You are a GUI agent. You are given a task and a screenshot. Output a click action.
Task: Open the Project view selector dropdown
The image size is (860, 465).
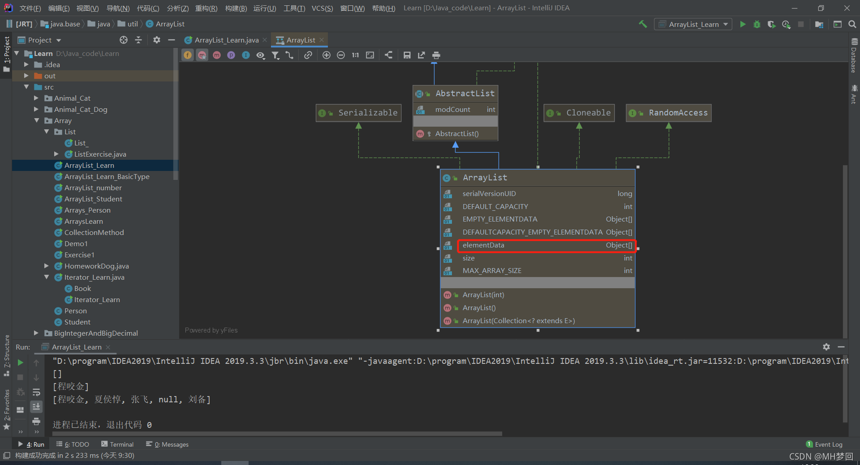(39, 40)
